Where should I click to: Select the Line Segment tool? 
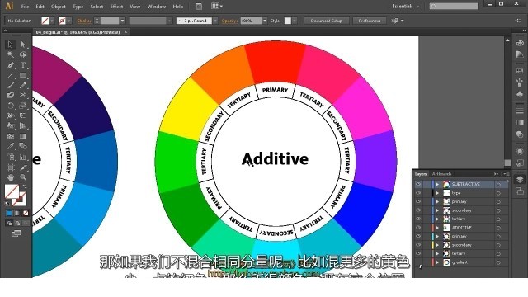(11, 75)
